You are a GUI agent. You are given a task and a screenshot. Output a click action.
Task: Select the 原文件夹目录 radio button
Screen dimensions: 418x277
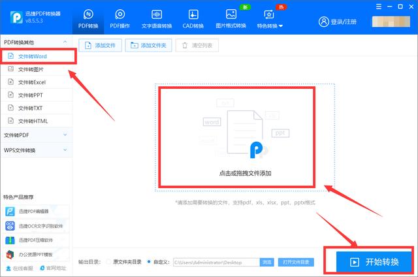tap(108, 262)
